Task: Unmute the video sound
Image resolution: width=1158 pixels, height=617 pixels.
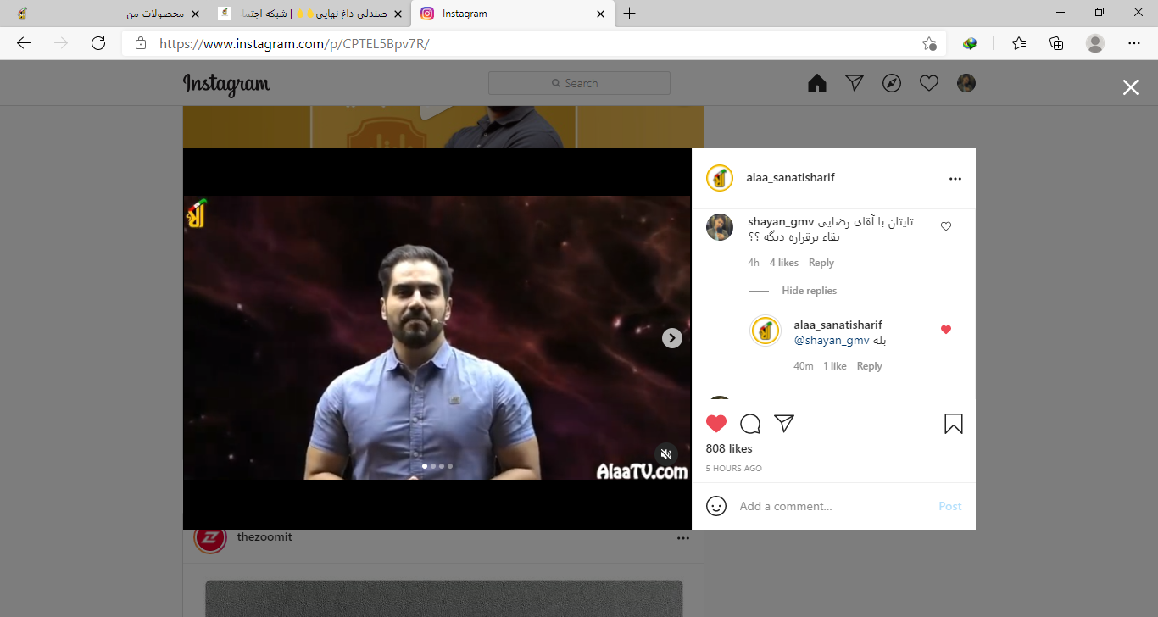Action: (666, 454)
